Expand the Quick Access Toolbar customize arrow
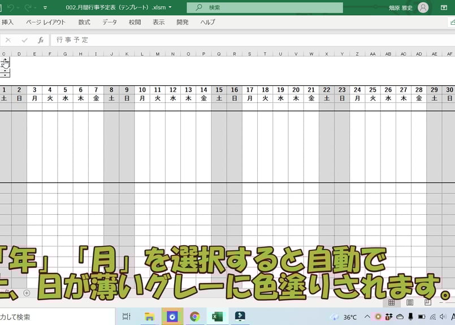Screen dimensions: 455x325 point(45,8)
